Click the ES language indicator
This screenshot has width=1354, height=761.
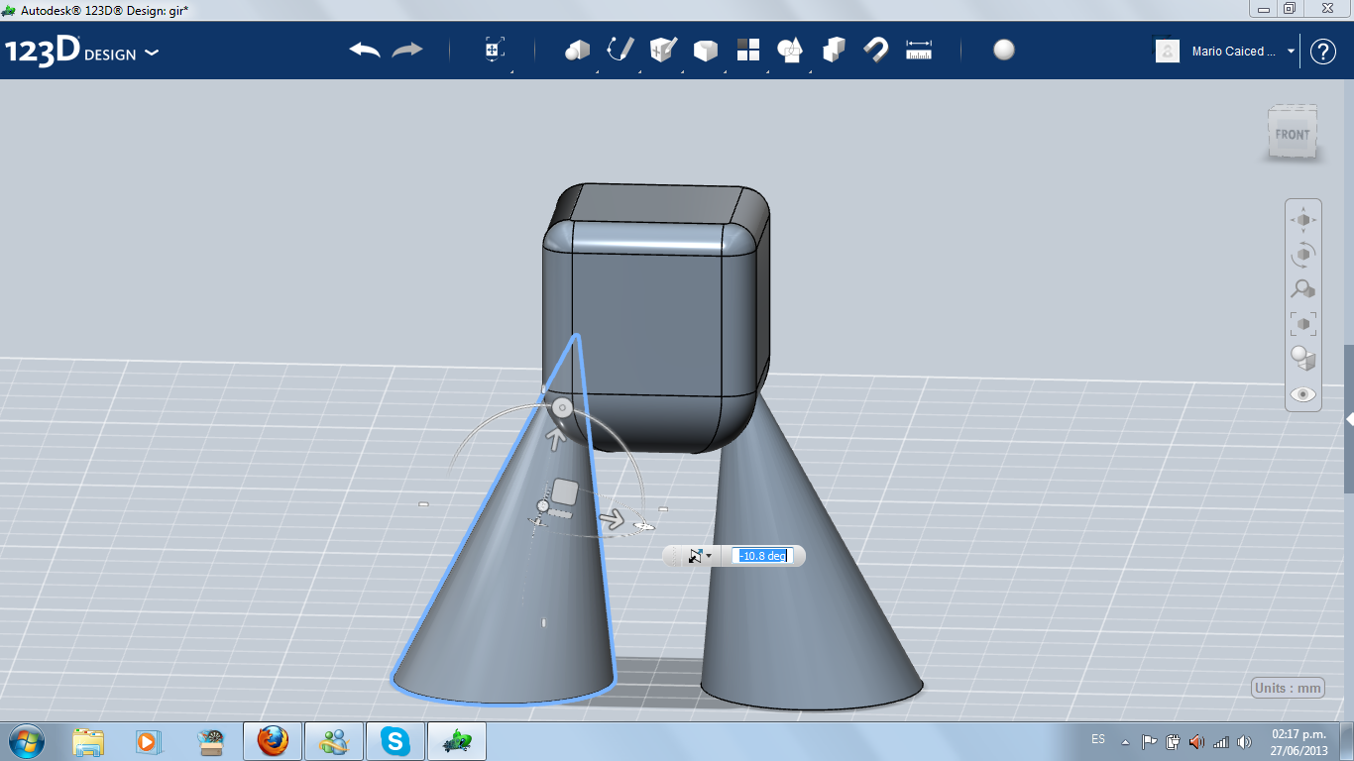[1098, 740]
